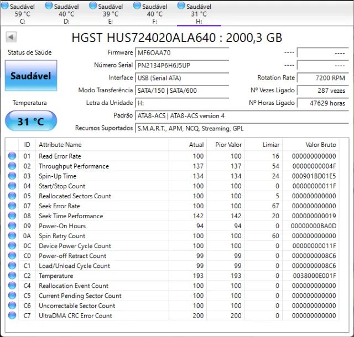Click status orb for Seek Time Performance

click(x=12, y=215)
